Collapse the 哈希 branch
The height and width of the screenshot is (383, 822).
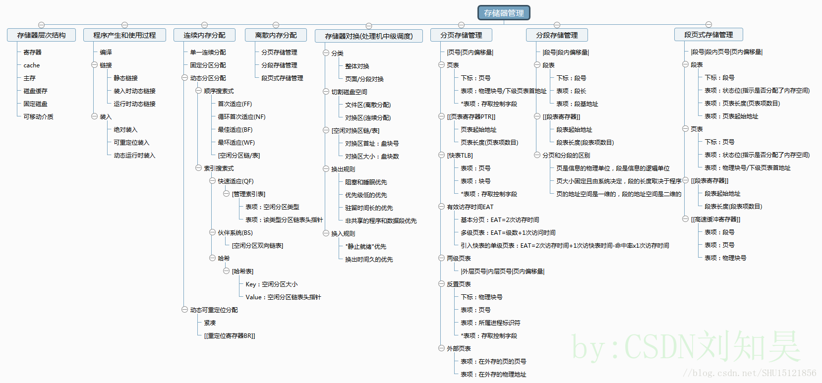212,258
